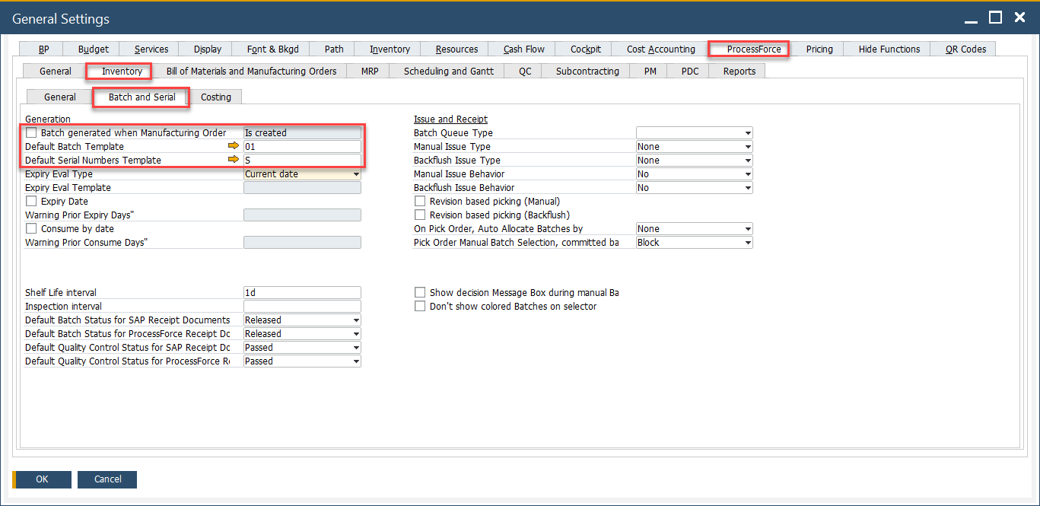Image resolution: width=1040 pixels, height=506 pixels.
Task: Enable Revision based picking (Manual)
Action: [x=419, y=201]
